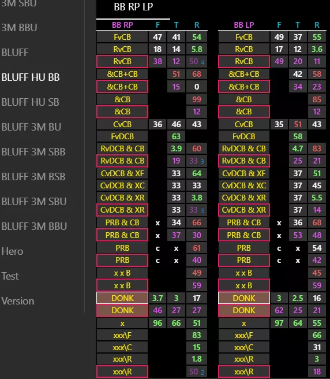The image size is (330, 379).
Task: Click the T header in BB RP table
Action: (176, 25)
